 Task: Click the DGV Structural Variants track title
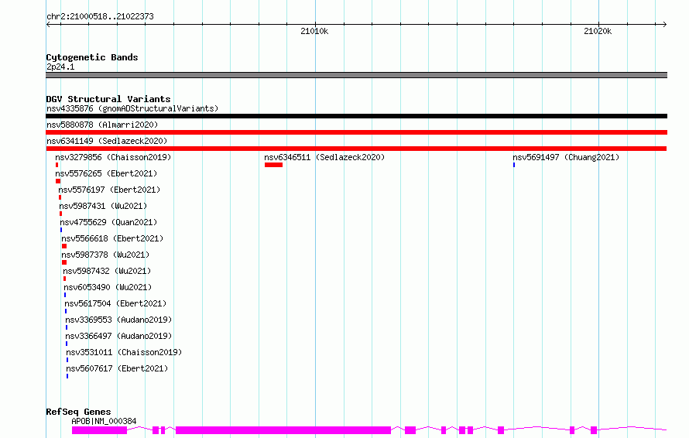[x=108, y=99]
